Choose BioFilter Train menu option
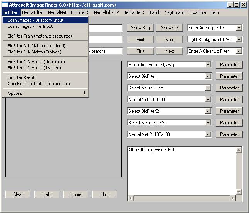249x213 pixels. pos(40,36)
